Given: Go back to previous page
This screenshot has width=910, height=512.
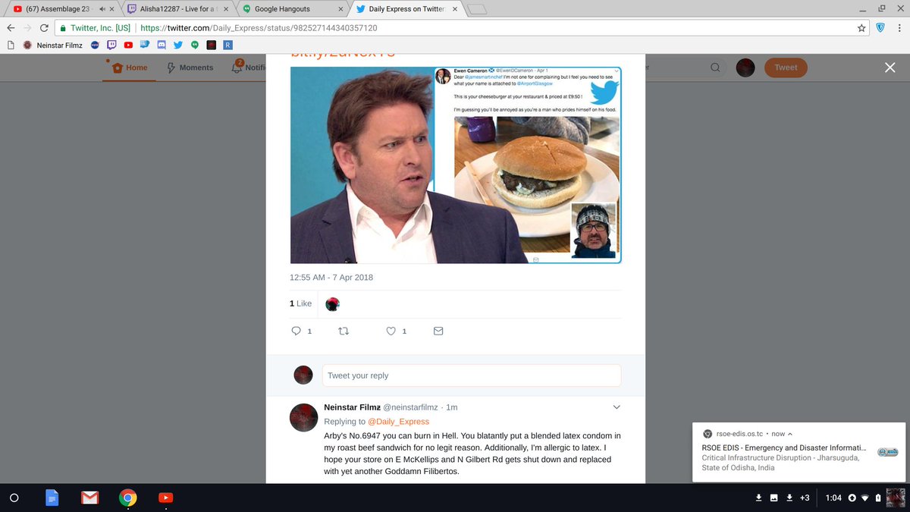Looking at the screenshot, I should coord(11,27).
